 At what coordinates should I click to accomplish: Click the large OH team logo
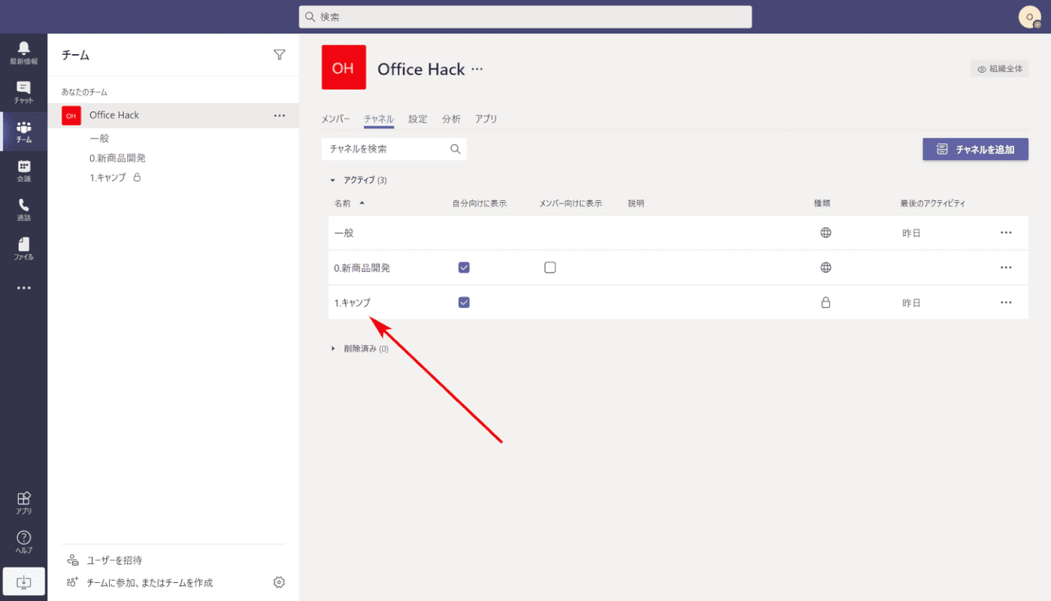coord(344,68)
